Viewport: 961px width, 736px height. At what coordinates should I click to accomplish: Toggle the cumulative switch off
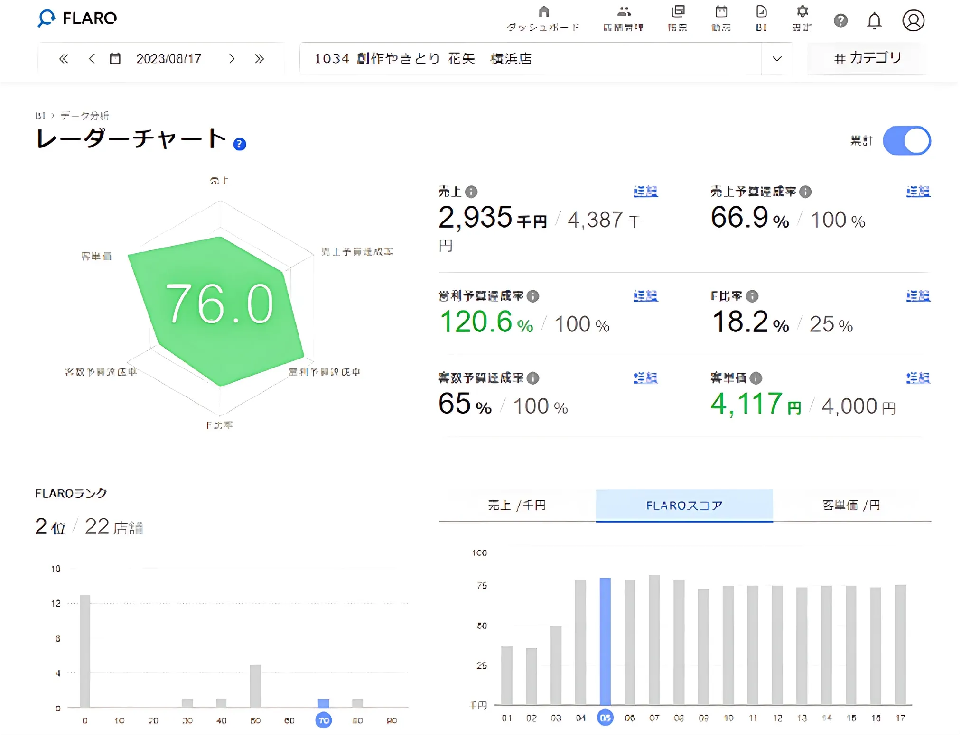(x=906, y=141)
